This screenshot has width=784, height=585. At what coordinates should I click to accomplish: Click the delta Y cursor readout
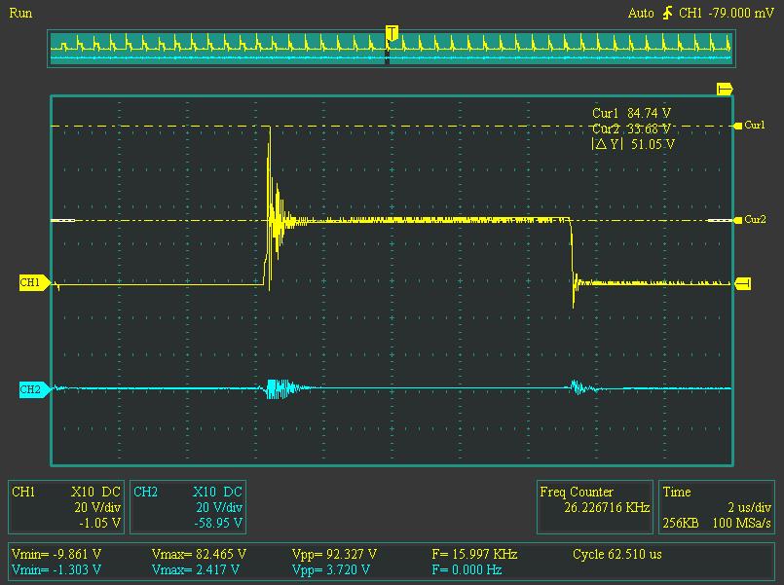tap(633, 144)
